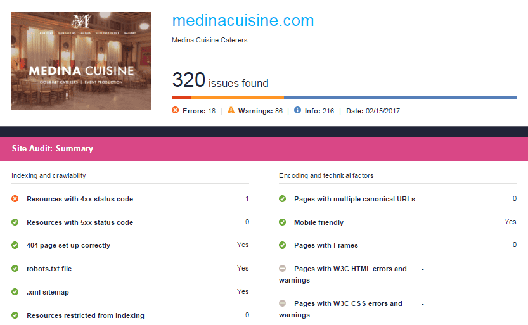The image size is (528, 325).
Task: Click the Encoding and technical factors heading
Action: 326,175
